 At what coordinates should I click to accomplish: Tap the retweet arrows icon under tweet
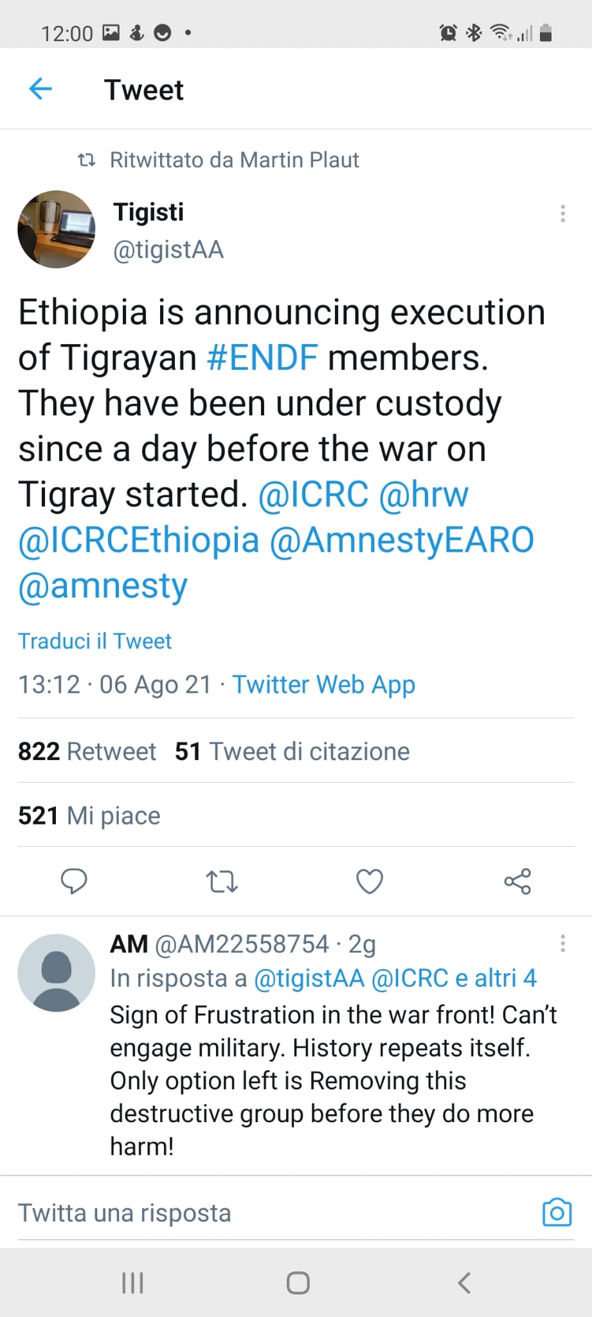(222, 881)
